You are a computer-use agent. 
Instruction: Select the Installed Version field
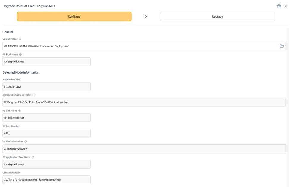[x=46, y=87]
